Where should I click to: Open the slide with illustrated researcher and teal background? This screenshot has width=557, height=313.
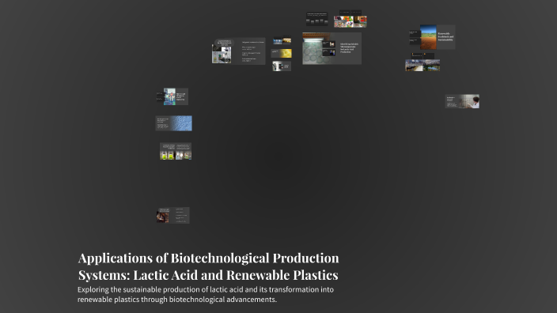point(172,96)
